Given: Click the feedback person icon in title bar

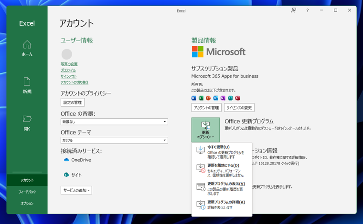Looking at the screenshot, I should pos(293,10).
